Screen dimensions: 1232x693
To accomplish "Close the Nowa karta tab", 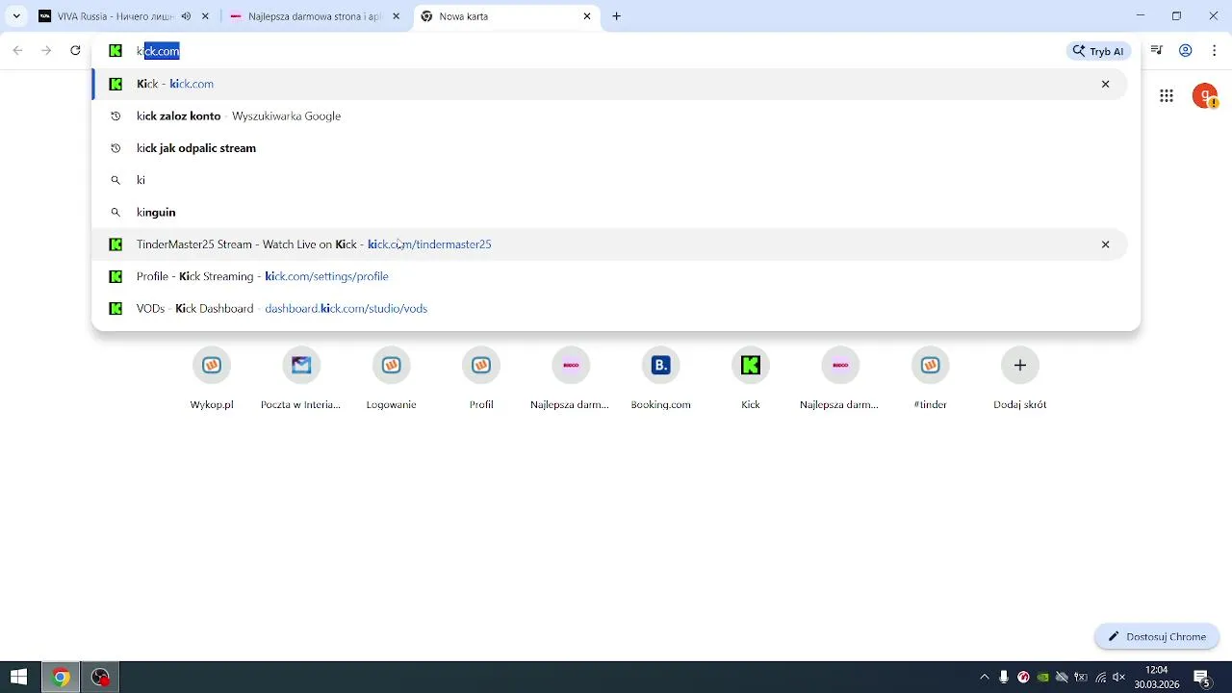I will [x=587, y=16].
